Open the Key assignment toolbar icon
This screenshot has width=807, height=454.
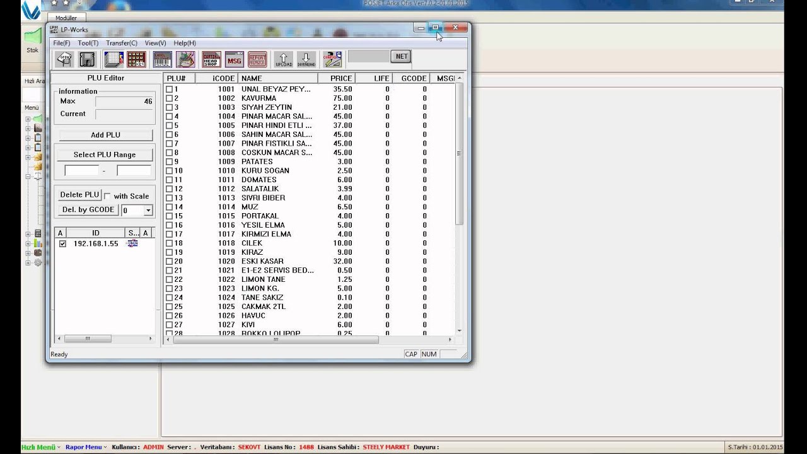pos(136,59)
